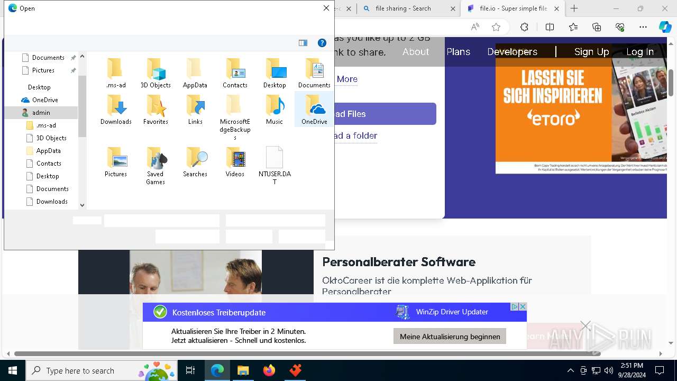Image resolution: width=677 pixels, height=381 pixels.
Task: Select the MicrosoftEdgeBackups folder
Action: tap(235, 117)
